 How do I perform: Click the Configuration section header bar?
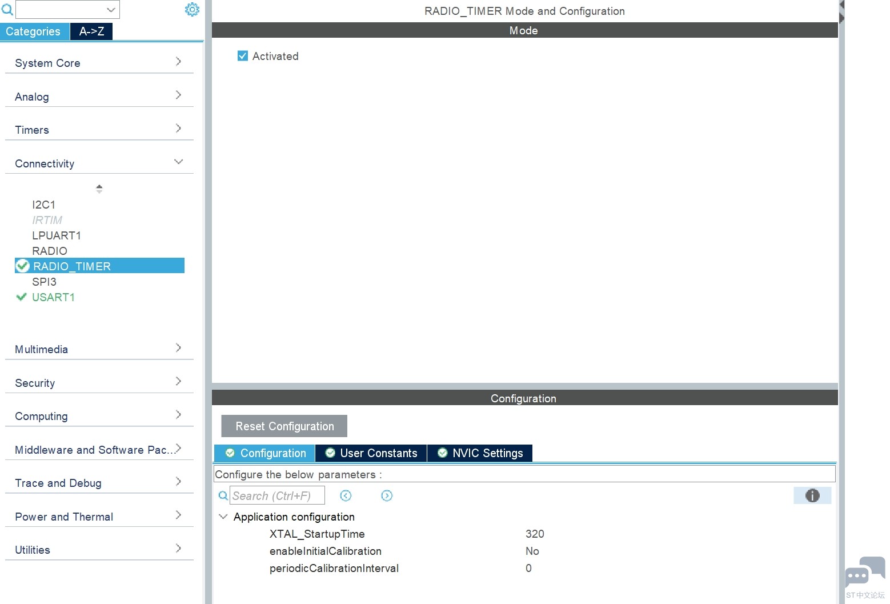coord(524,398)
